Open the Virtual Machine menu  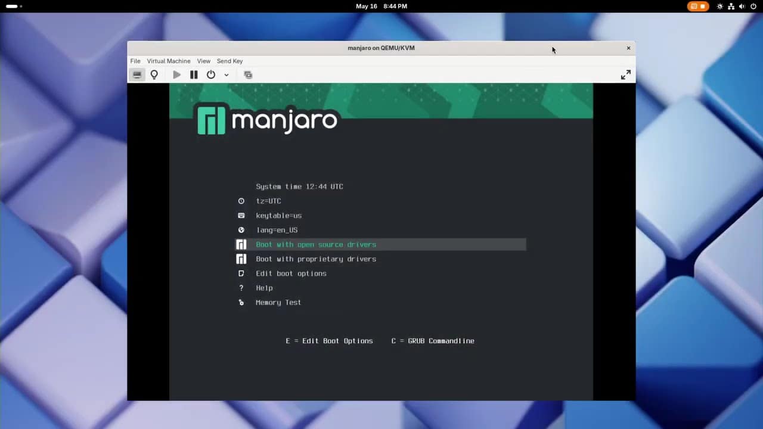(169, 61)
